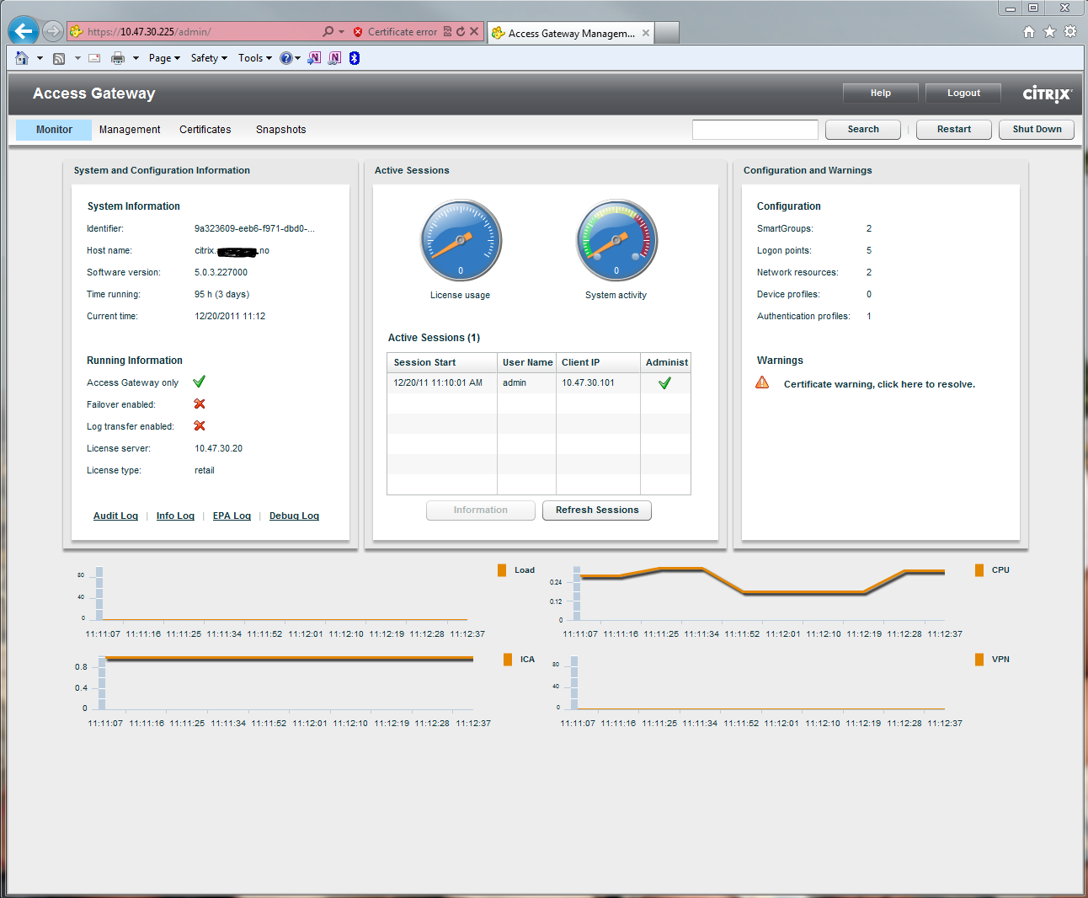Open the Help question mark icon in command bar
1088x898 pixels.
tap(286, 58)
